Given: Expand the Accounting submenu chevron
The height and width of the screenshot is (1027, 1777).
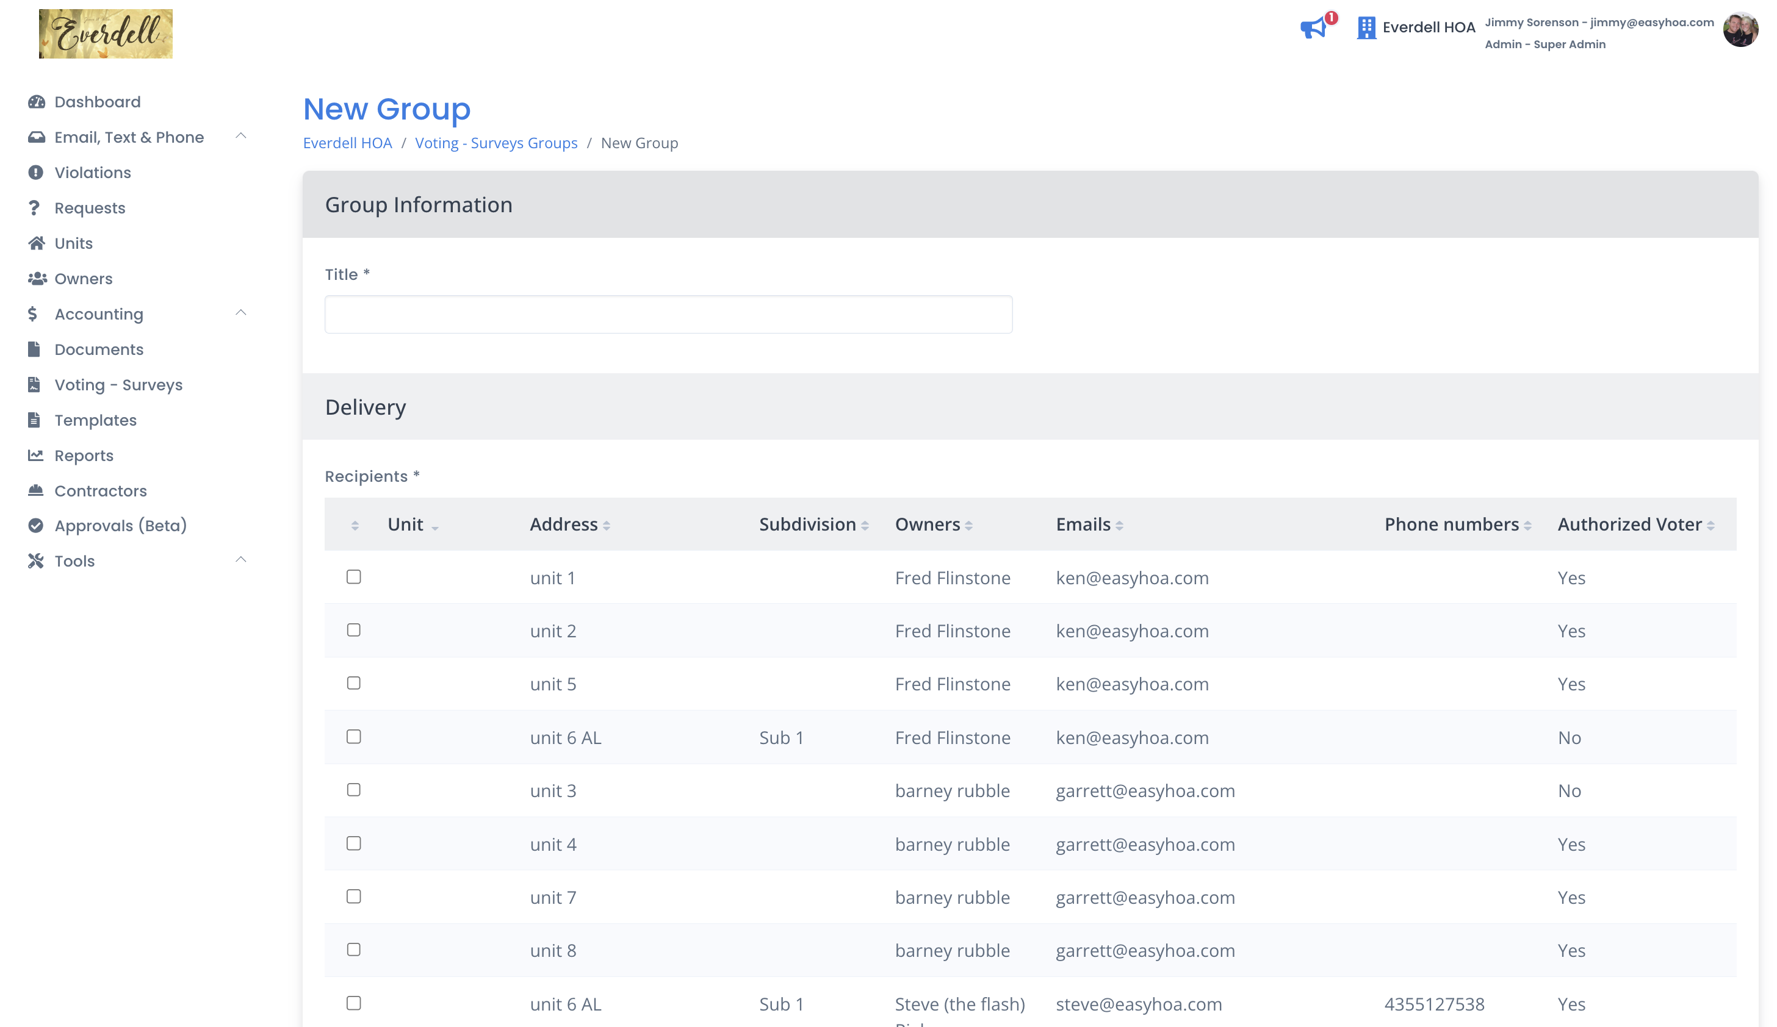Looking at the screenshot, I should [240, 313].
